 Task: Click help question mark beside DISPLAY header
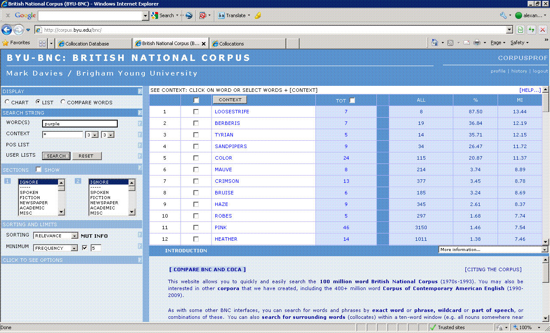[x=140, y=91]
